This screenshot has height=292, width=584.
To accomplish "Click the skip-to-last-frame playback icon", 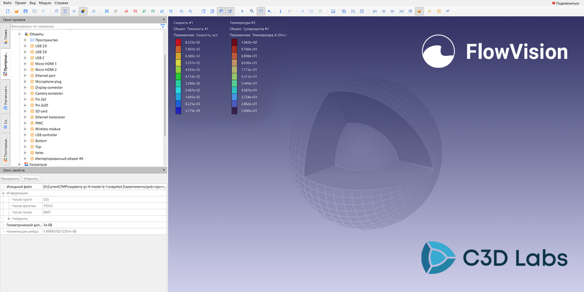I will [401, 11].
